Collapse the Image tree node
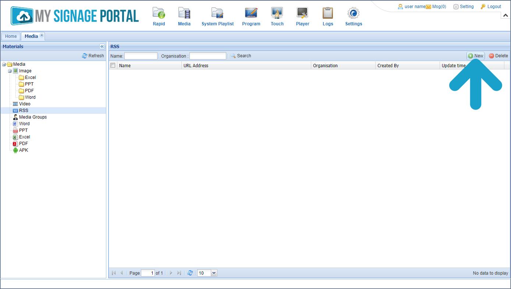This screenshot has width=511, height=289. click(x=10, y=71)
